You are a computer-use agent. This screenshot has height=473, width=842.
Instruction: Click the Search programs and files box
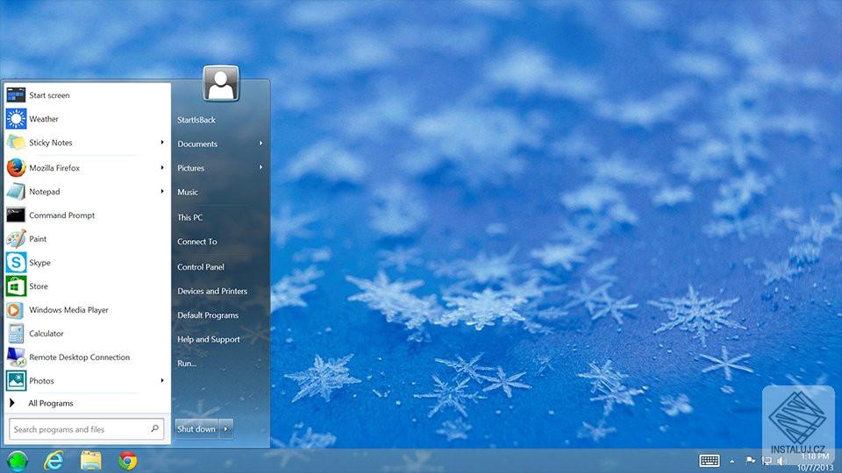[x=86, y=429]
